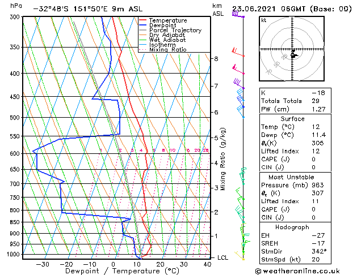Click the -30 value on temperature axis

(43, 264)
